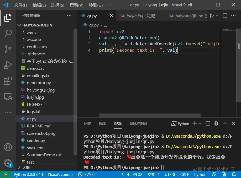Create a new terminal with plus icon
This screenshot has height=178, width=241.
pyautogui.click(x=195, y=123)
